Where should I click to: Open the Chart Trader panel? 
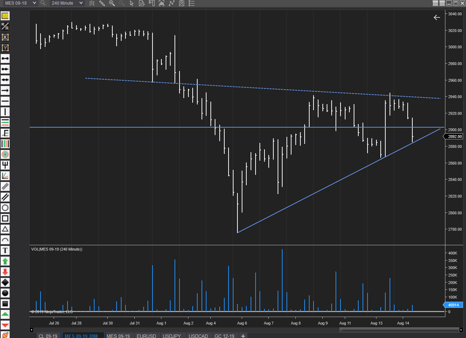pos(152,3)
